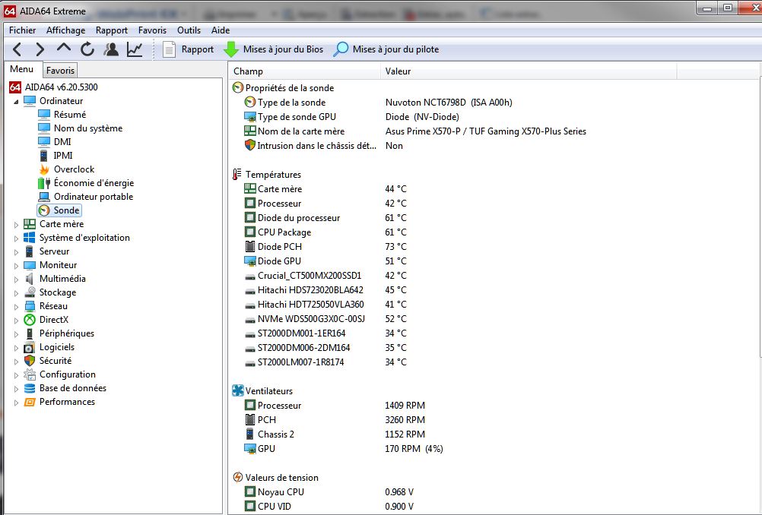Expand the Serveur tree node
Image resolution: width=762 pixels, height=515 pixels.
tap(16, 252)
